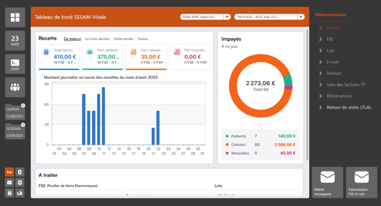The width and height of the screenshot is (381, 206).
Task: Expand the Lots menu item
Action: [x=330, y=51]
